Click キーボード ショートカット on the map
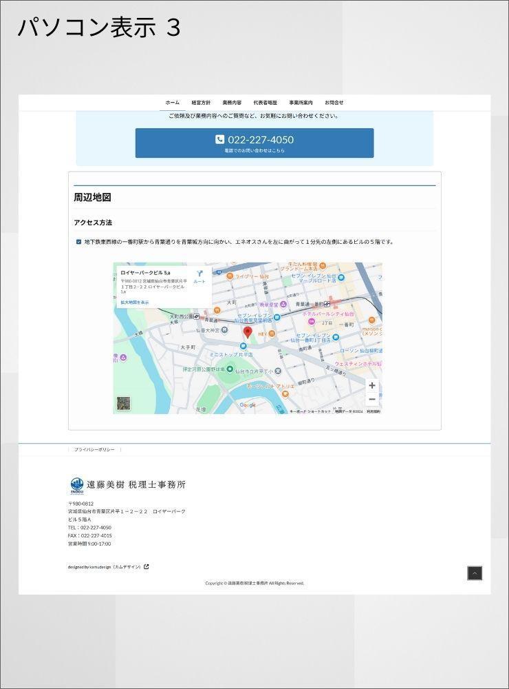 tap(310, 411)
